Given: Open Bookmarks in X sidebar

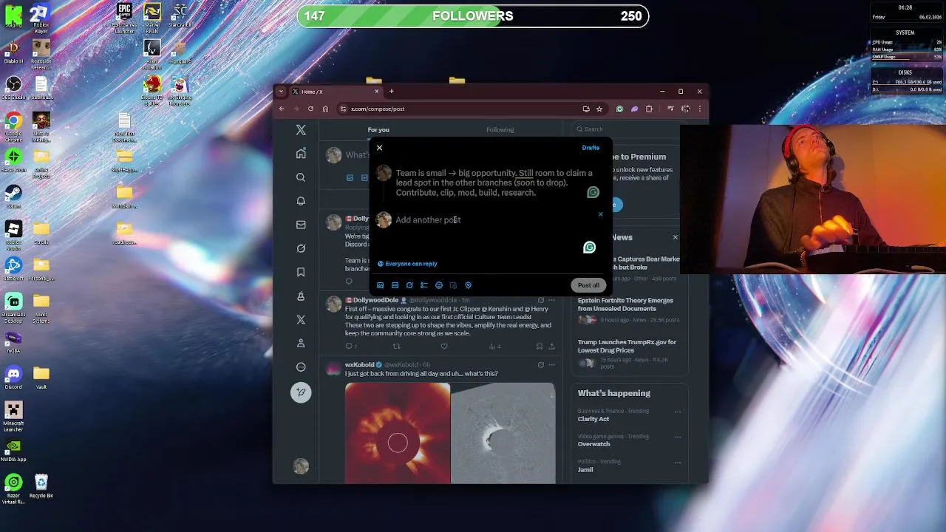Looking at the screenshot, I should click(301, 272).
